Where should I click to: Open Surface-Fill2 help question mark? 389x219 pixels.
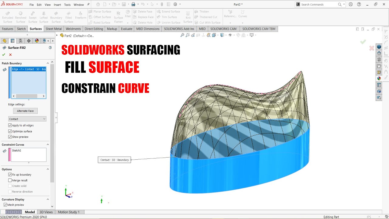(50, 47)
